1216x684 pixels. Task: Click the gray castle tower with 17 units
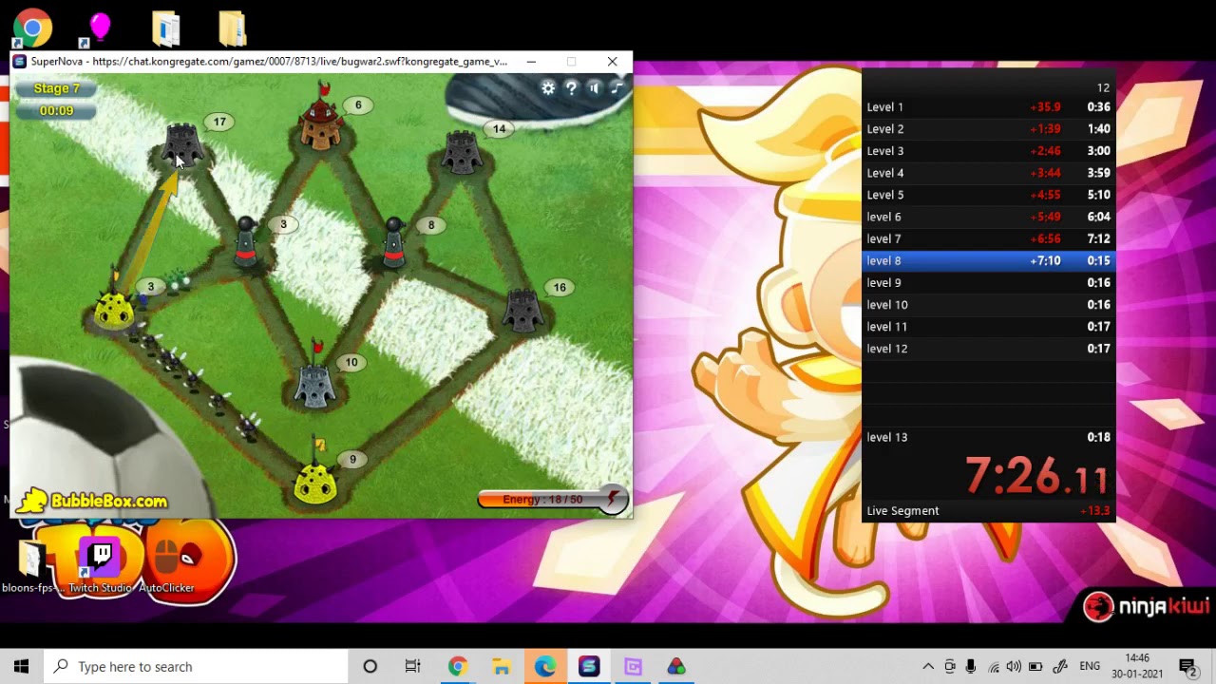181,147
